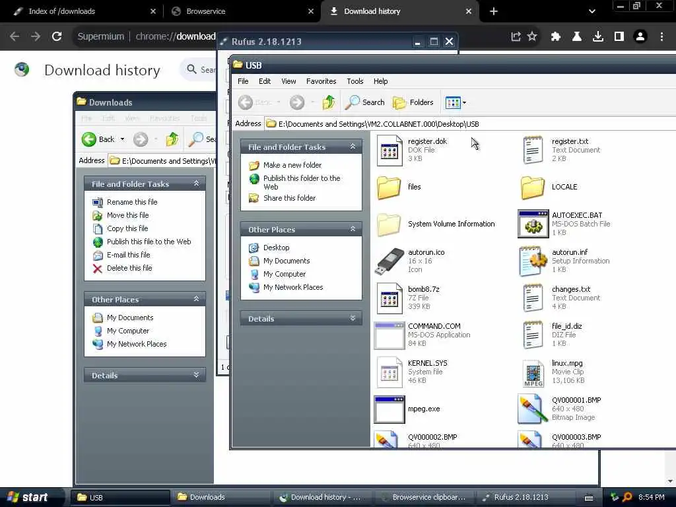Bookmark page with star icon

pyautogui.click(x=533, y=36)
